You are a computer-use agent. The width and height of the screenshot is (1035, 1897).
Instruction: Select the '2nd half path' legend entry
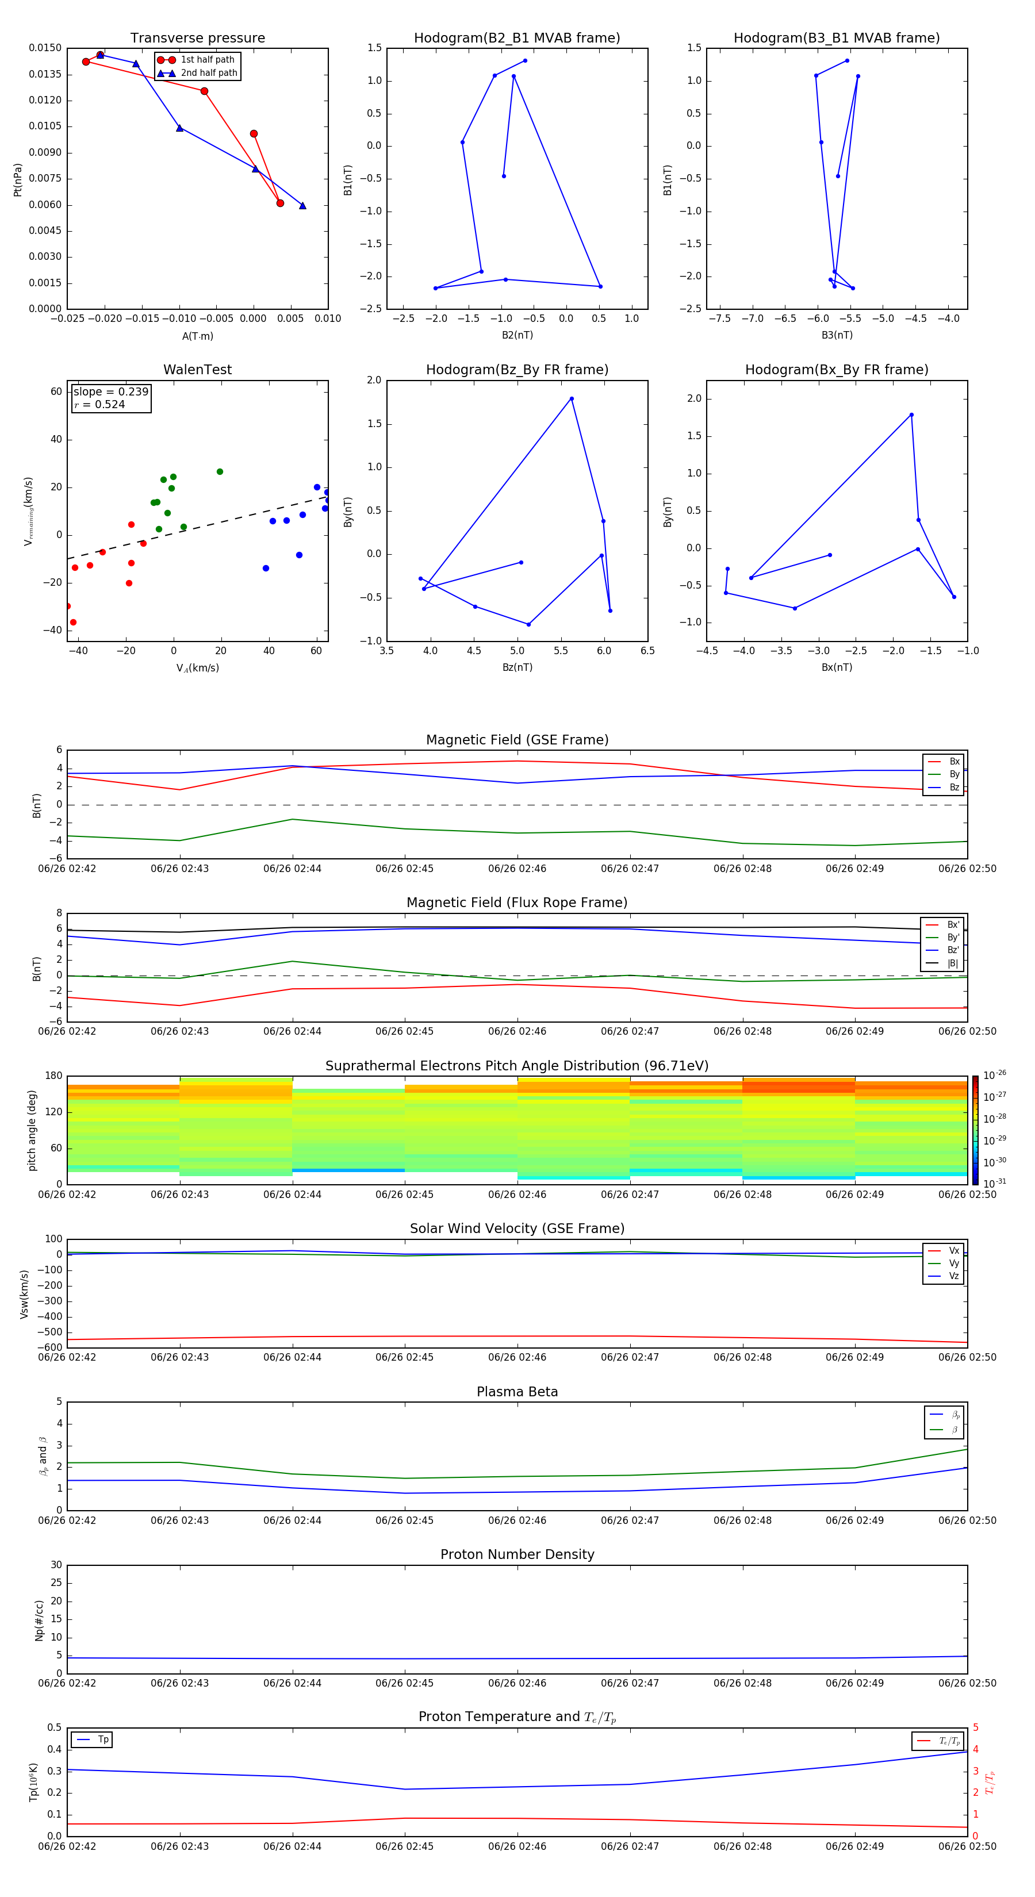[197, 73]
